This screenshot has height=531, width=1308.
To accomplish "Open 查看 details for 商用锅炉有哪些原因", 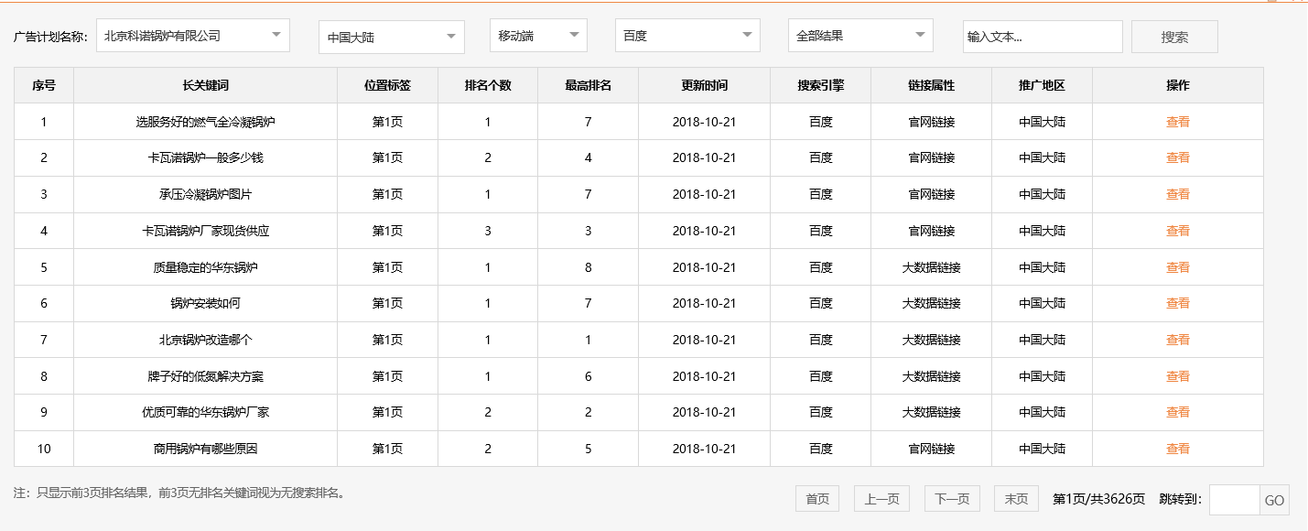I will click(x=1176, y=449).
